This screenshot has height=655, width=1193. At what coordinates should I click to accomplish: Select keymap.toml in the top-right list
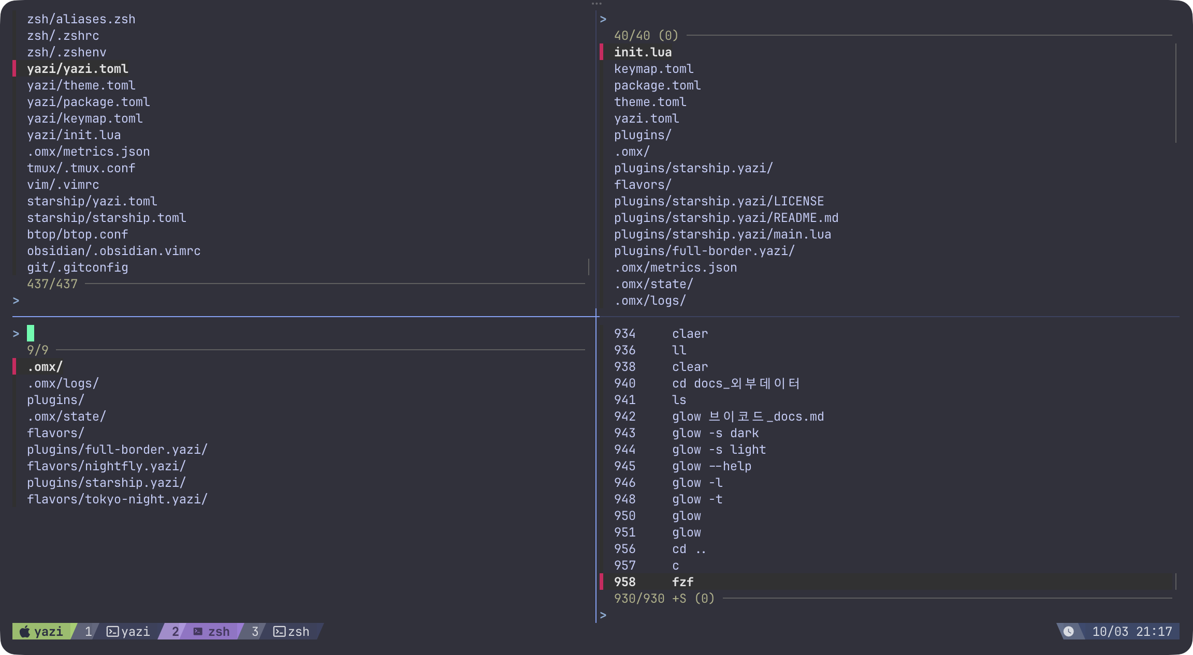(x=653, y=69)
